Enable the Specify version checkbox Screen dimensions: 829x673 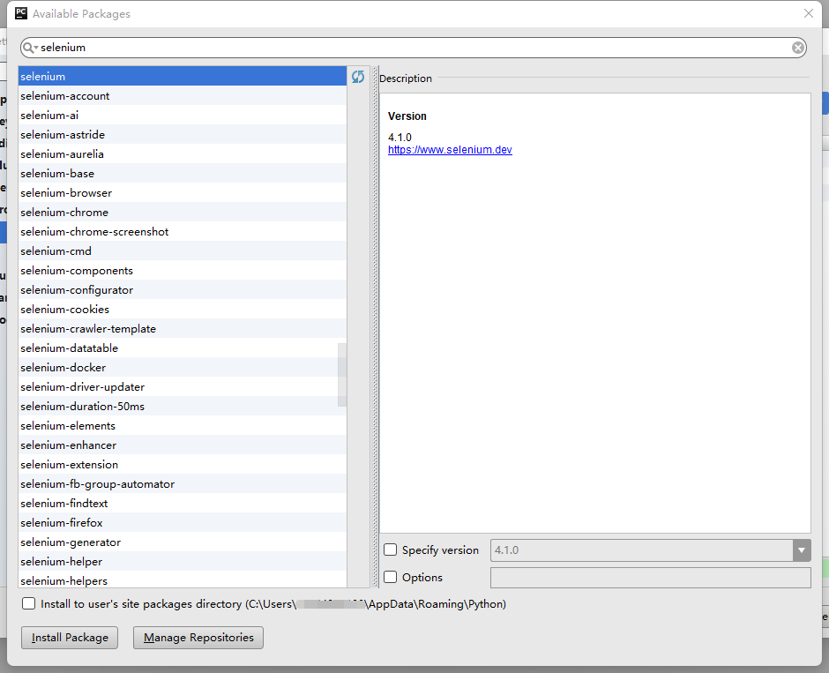[x=390, y=550]
